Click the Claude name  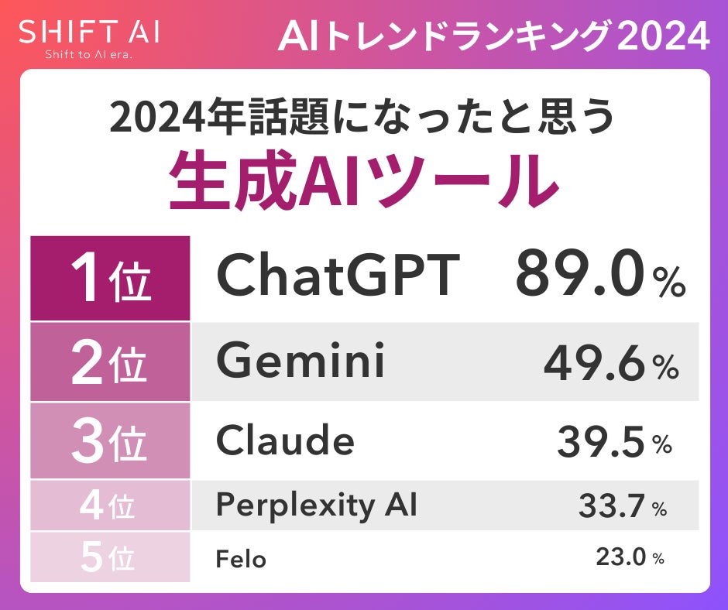click(285, 441)
